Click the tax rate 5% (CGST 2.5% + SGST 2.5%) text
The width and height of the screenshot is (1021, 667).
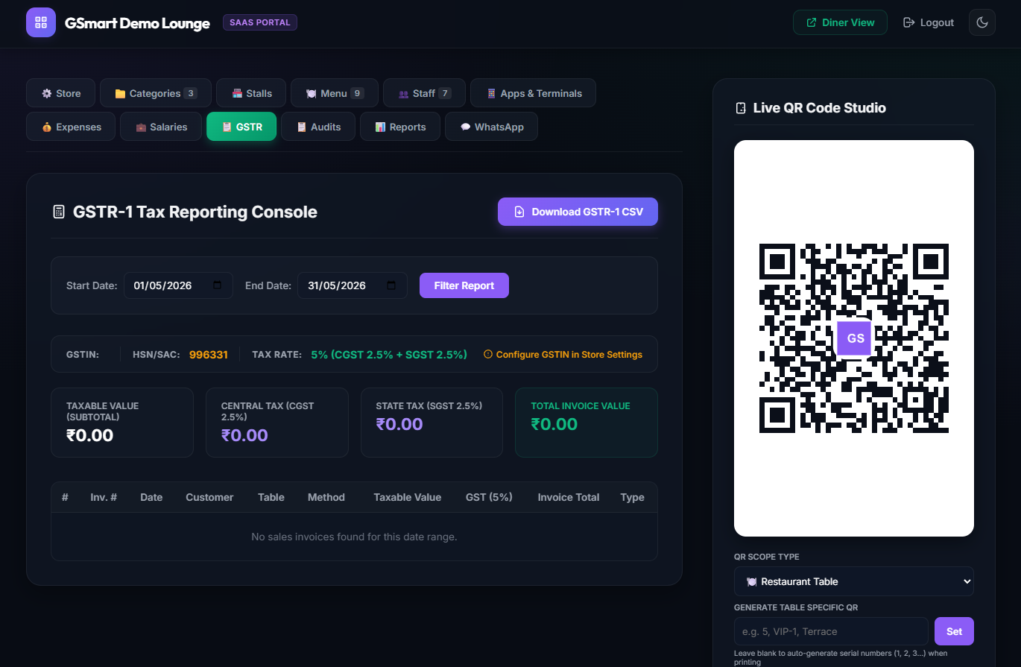pos(389,355)
